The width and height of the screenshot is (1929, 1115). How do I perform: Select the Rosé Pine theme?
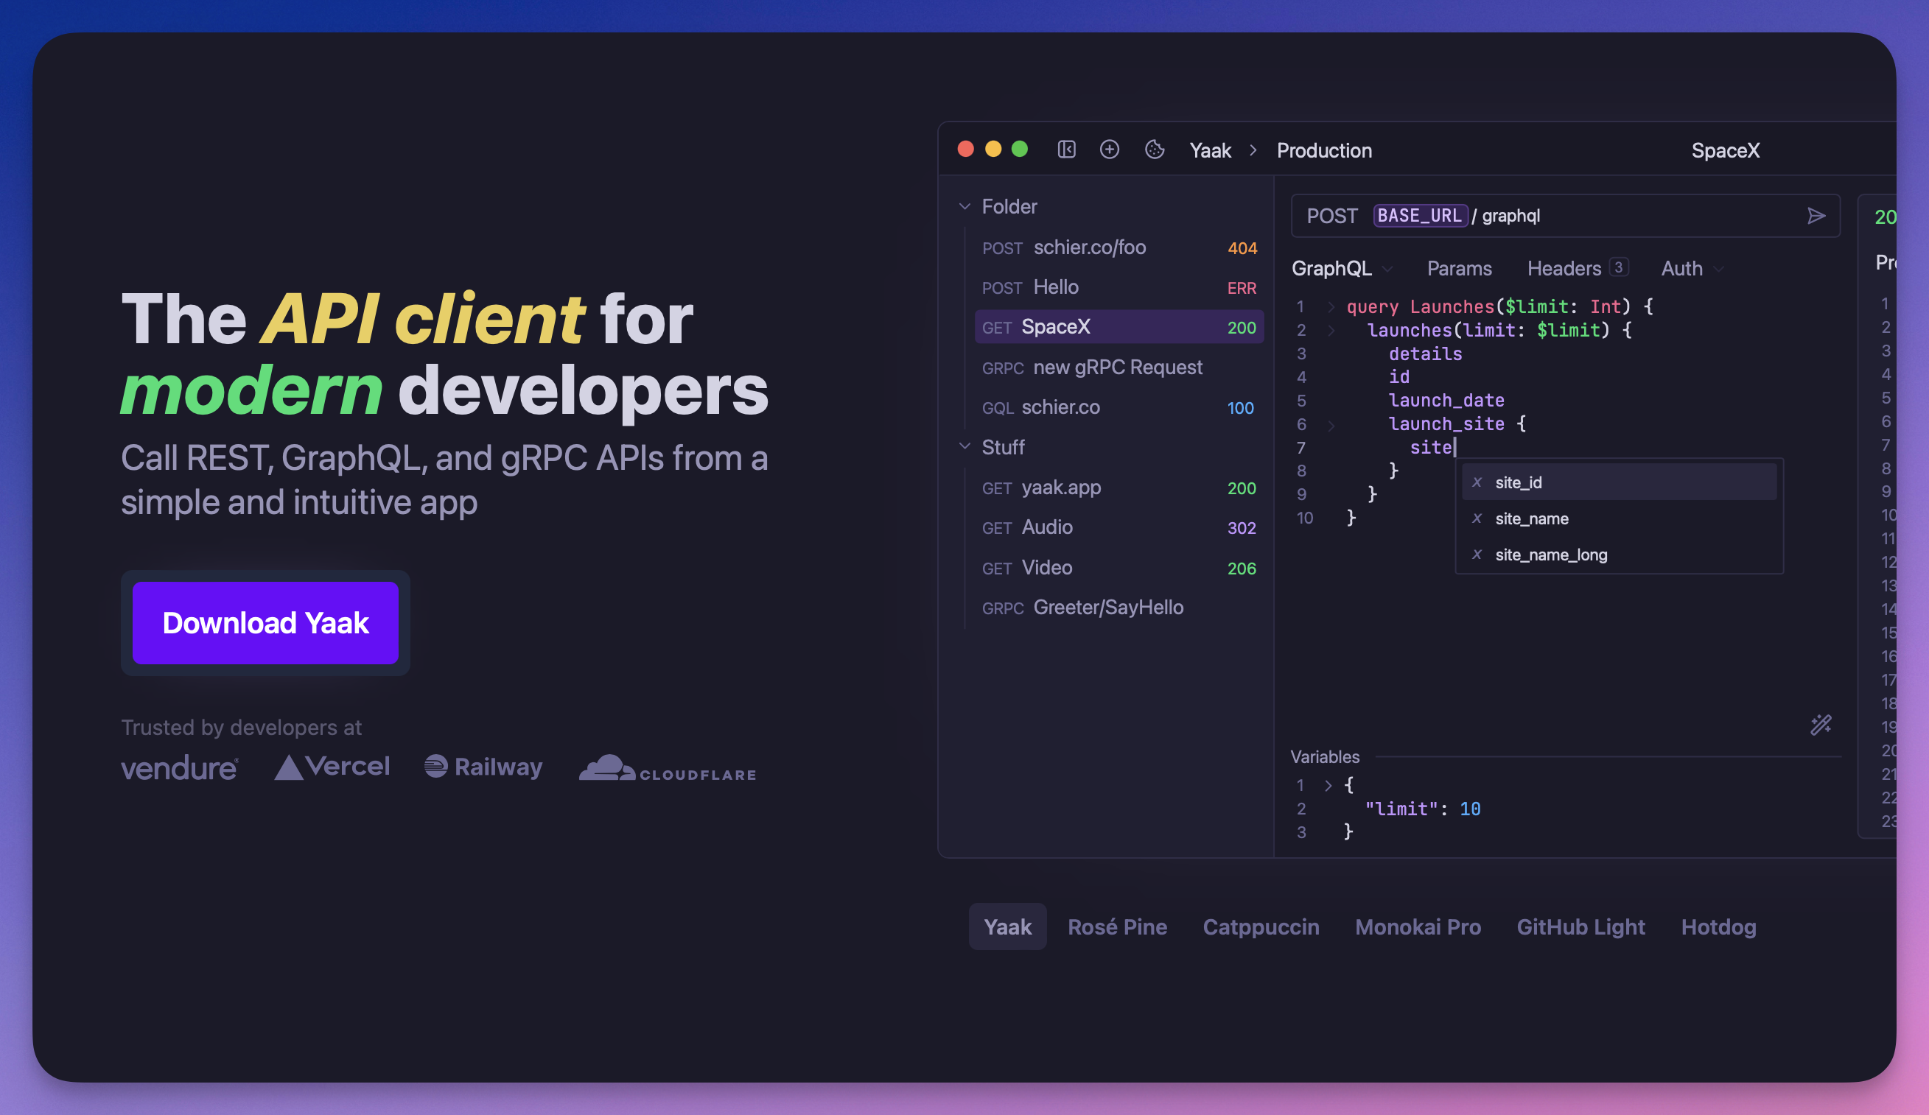point(1117,926)
